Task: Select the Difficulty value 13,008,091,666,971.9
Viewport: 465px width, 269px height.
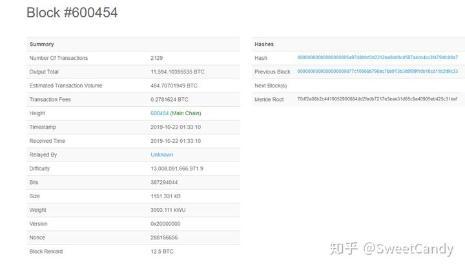Action: [177, 169]
